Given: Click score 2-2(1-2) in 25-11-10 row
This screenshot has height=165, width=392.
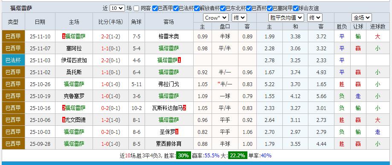Looking at the screenshot, I should click(110, 37).
